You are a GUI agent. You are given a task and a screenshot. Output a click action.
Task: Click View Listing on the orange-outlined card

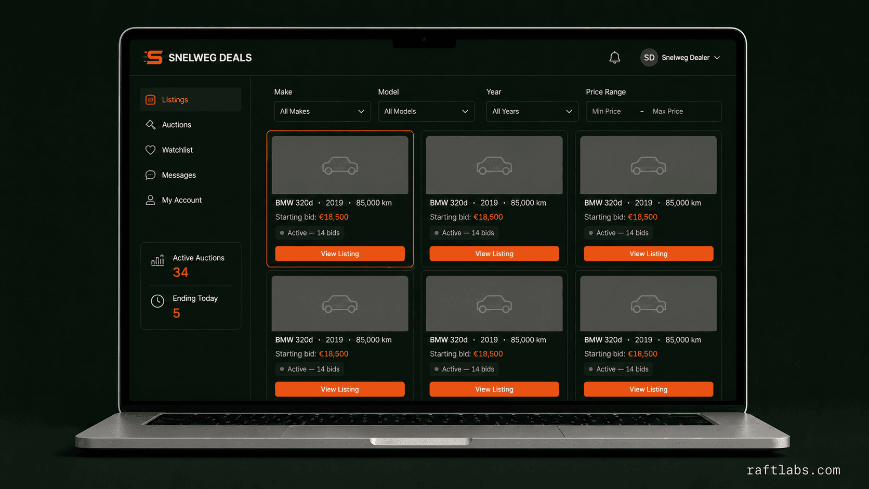click(340, 254)
